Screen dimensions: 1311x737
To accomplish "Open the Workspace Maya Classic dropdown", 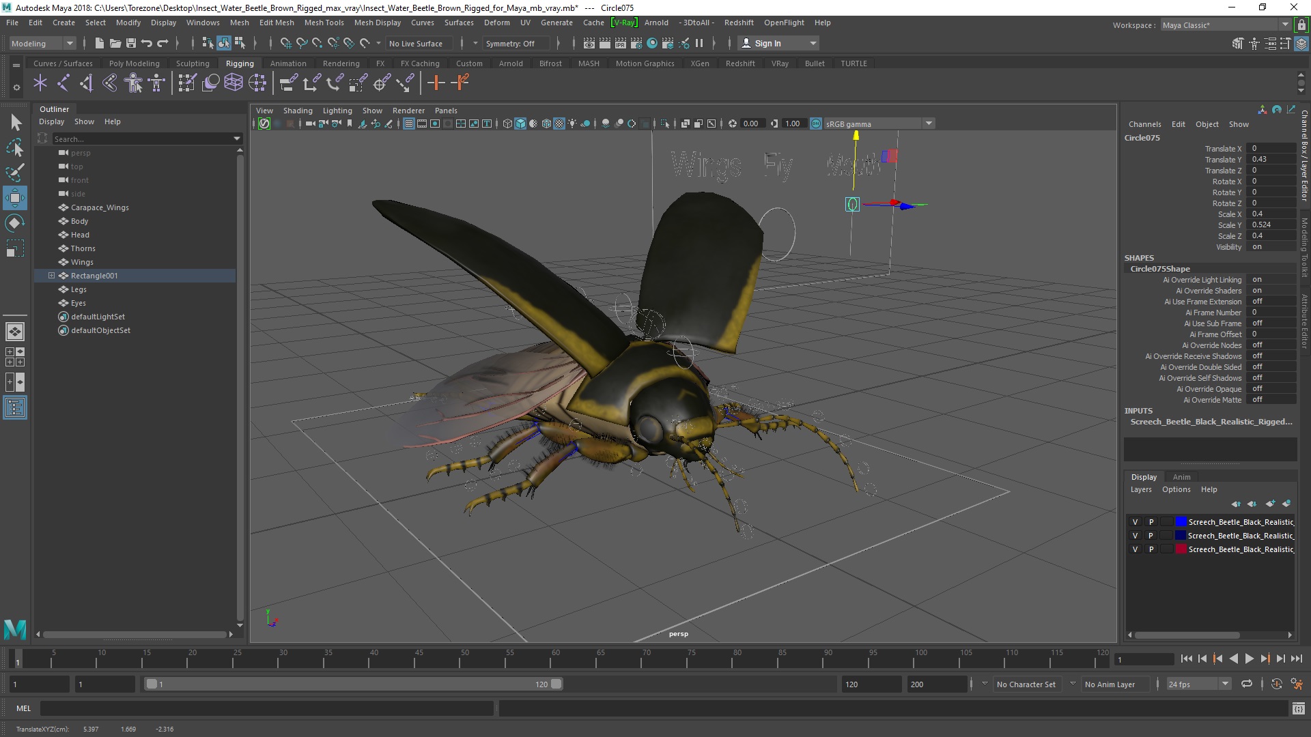I will (1226, 25).
